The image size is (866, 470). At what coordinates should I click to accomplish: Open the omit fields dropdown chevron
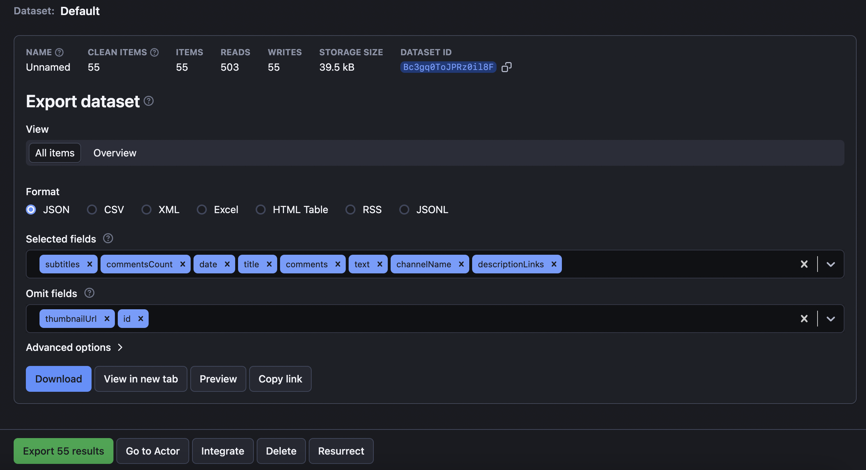(x=831, y=318)
